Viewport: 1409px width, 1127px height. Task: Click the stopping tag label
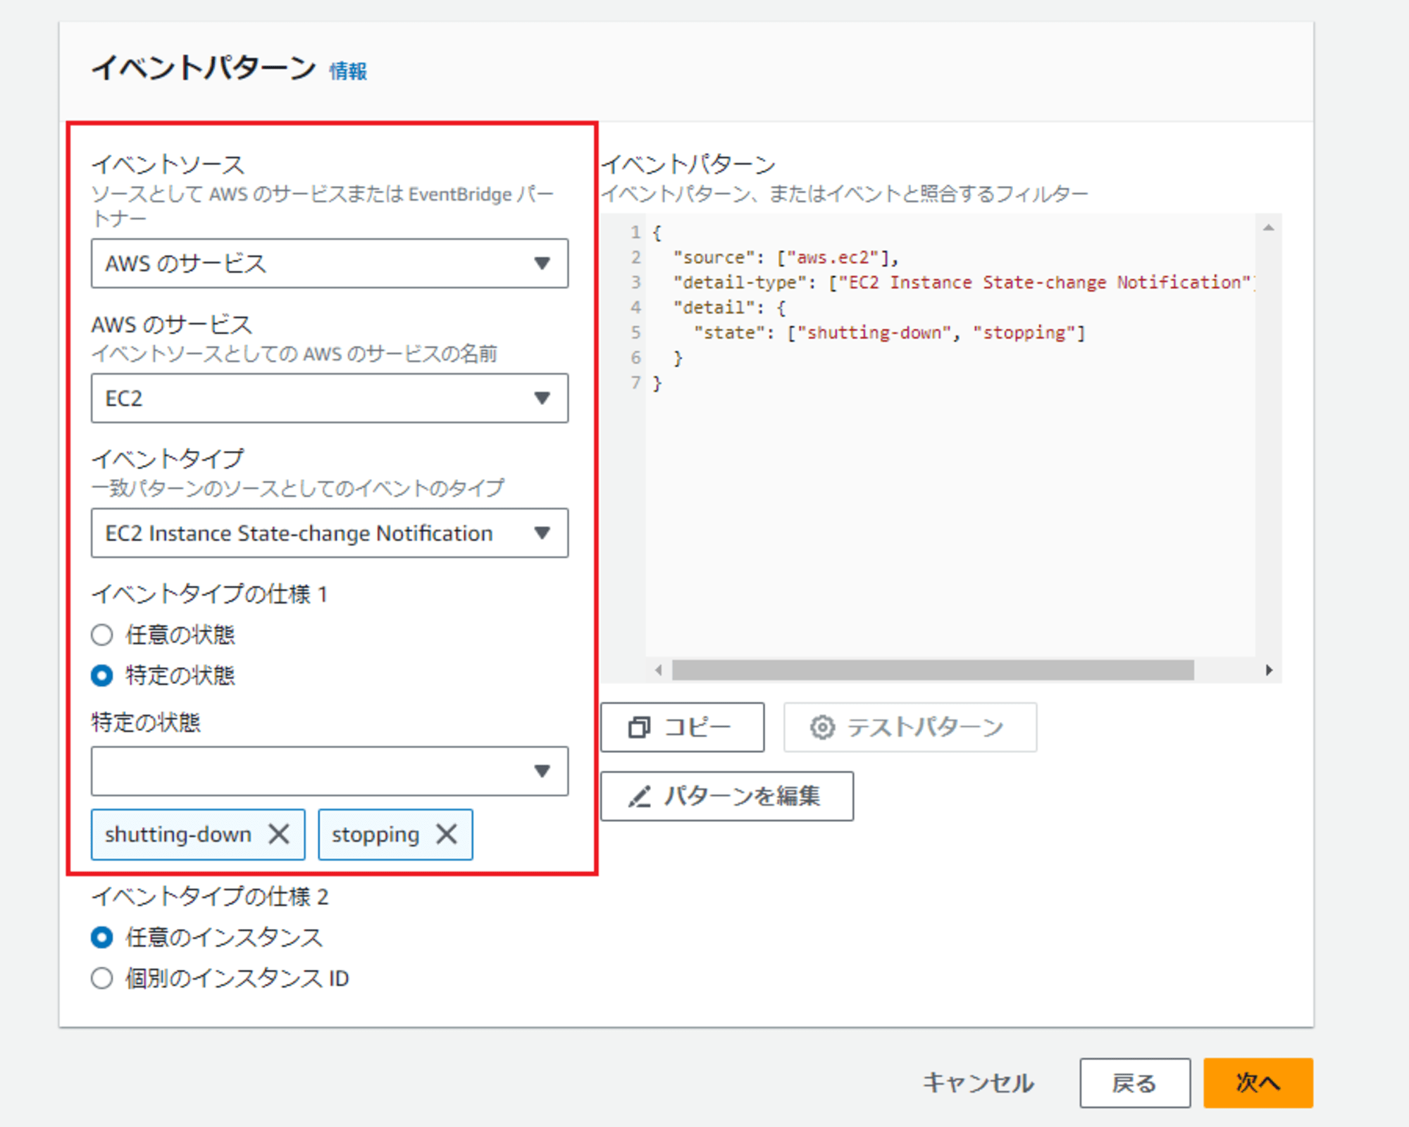[375, 835]
